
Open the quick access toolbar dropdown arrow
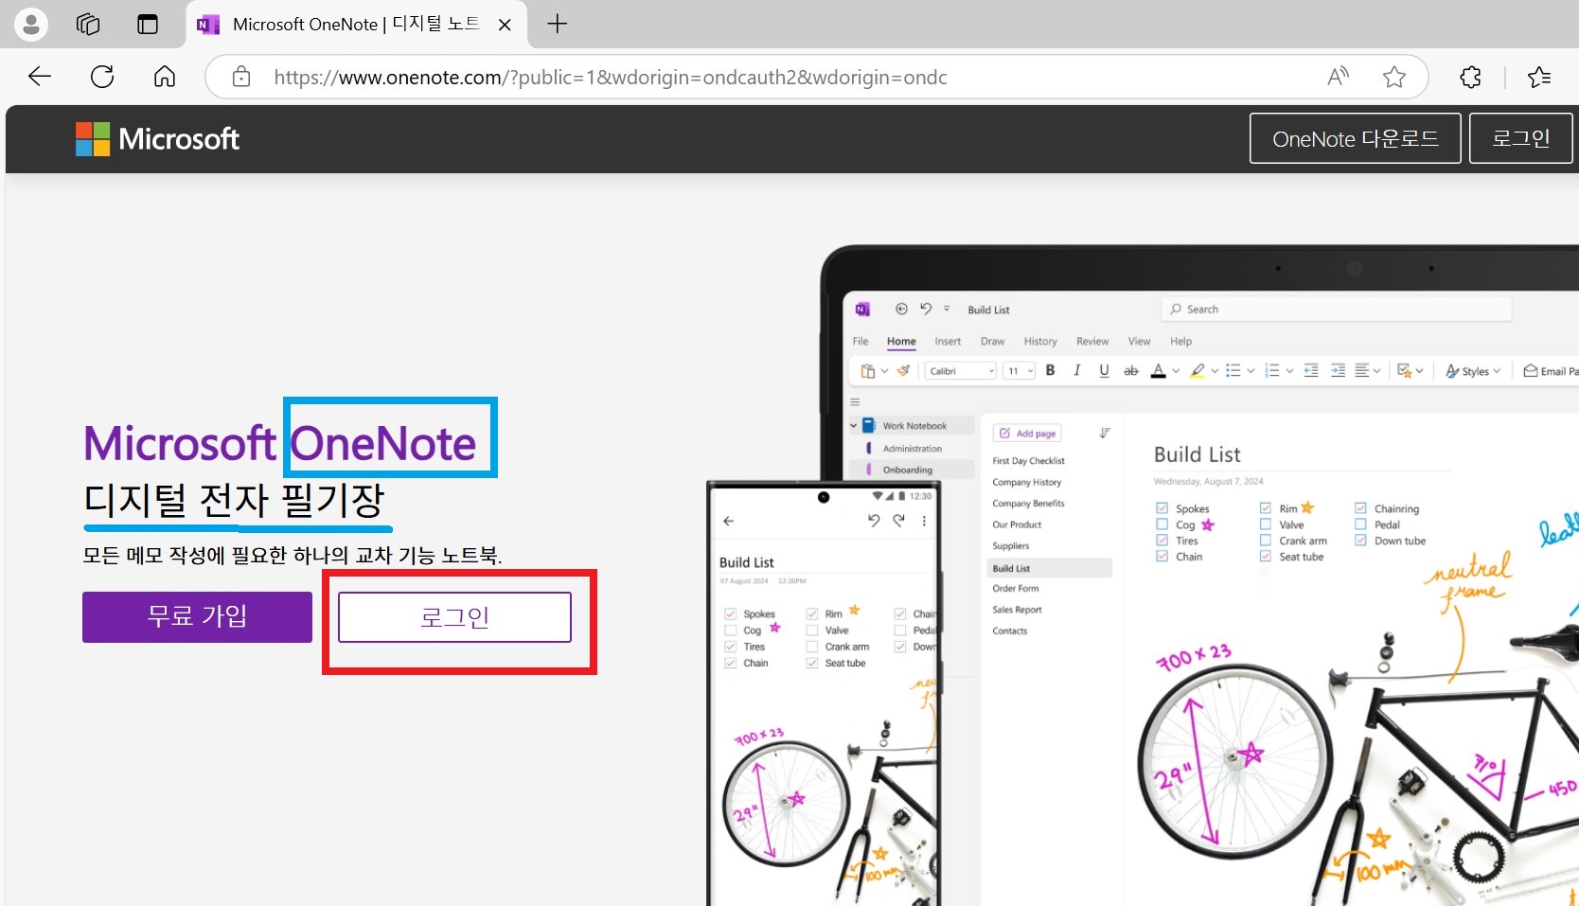(x=947, y=309)
